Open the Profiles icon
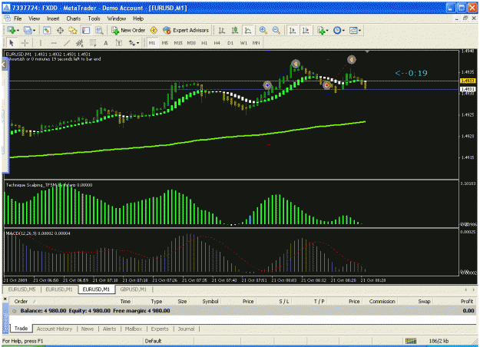The image size is (480, 347). point(28,30)
